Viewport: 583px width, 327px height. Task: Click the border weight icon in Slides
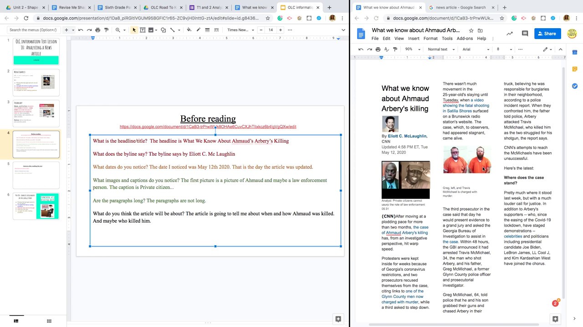tap(207, 30)
